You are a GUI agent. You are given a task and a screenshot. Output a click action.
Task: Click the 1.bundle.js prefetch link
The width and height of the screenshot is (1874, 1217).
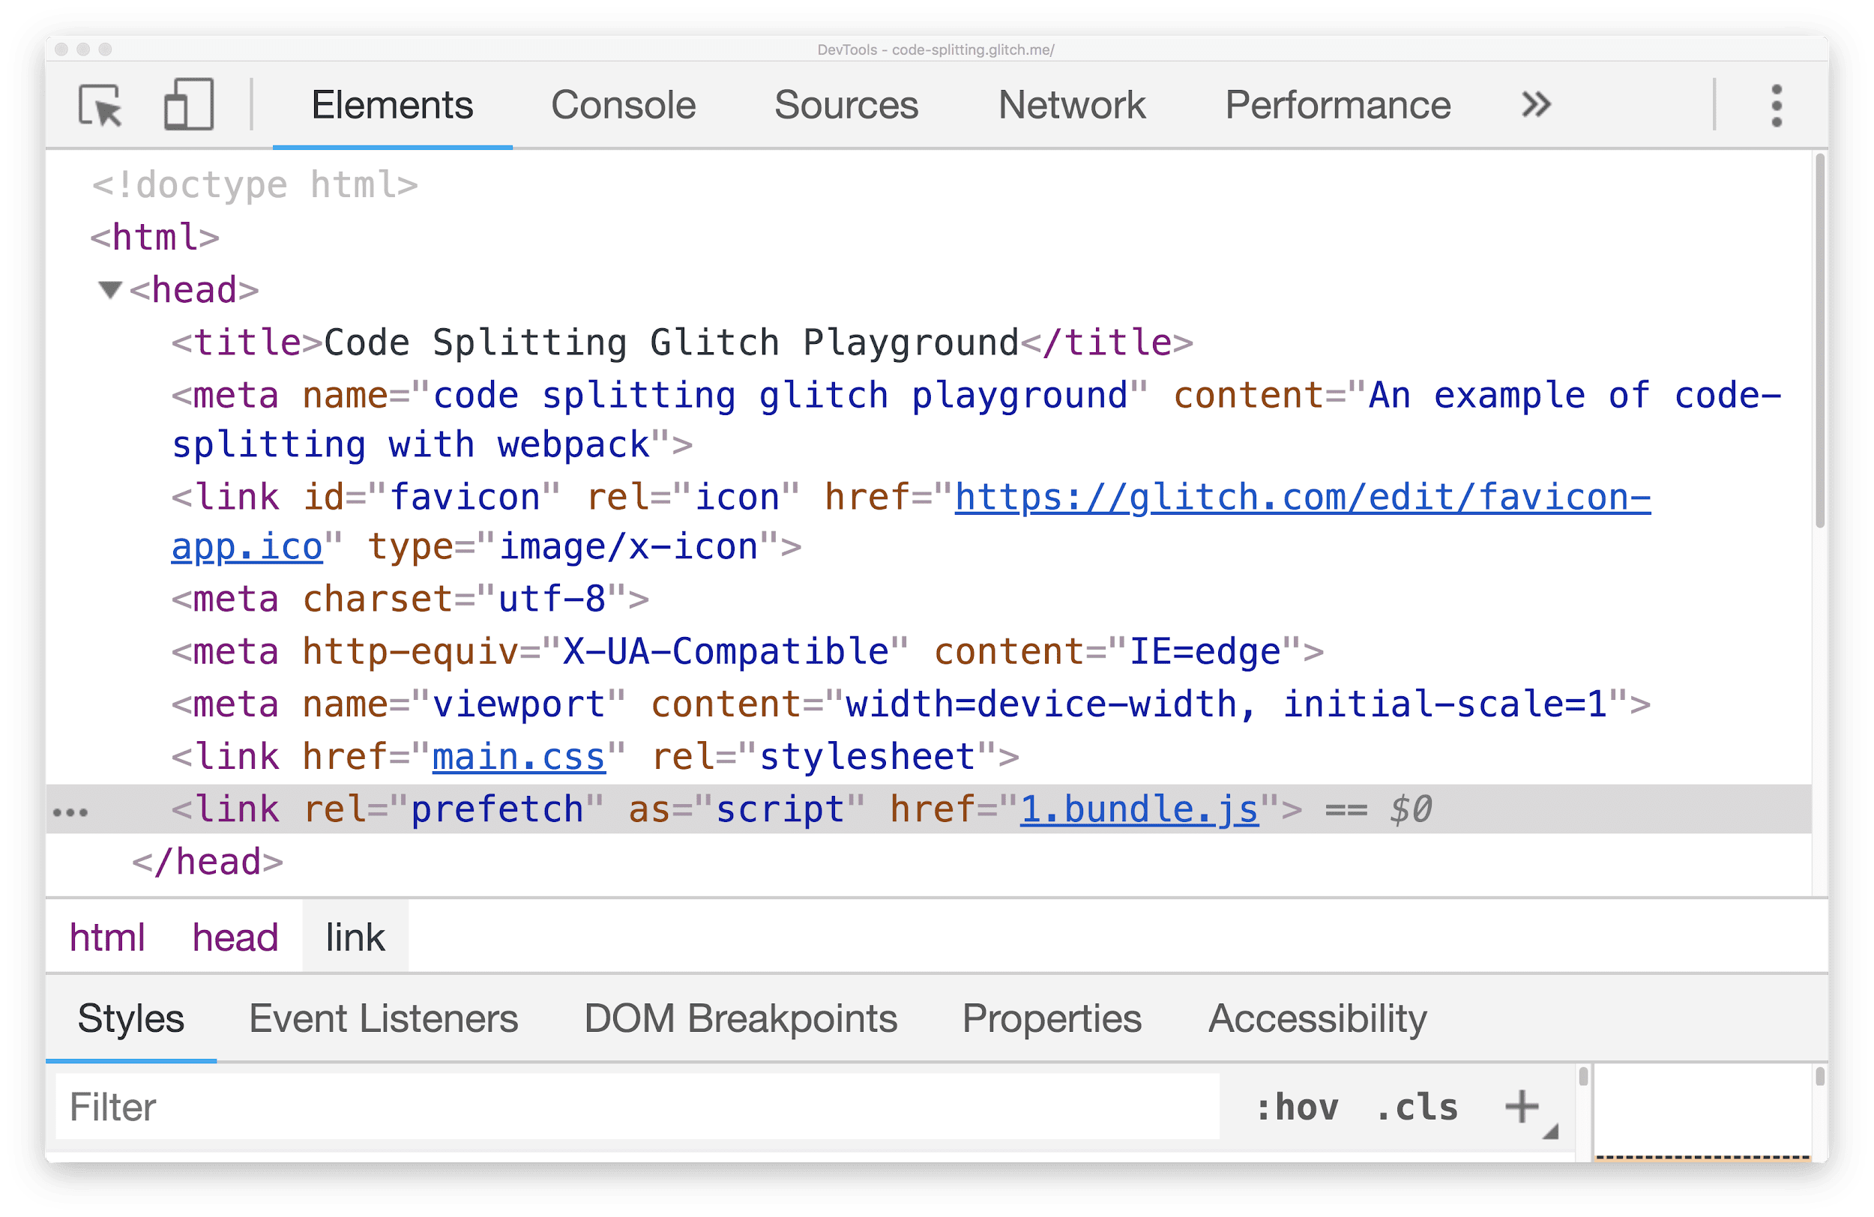pos(1120,807)
